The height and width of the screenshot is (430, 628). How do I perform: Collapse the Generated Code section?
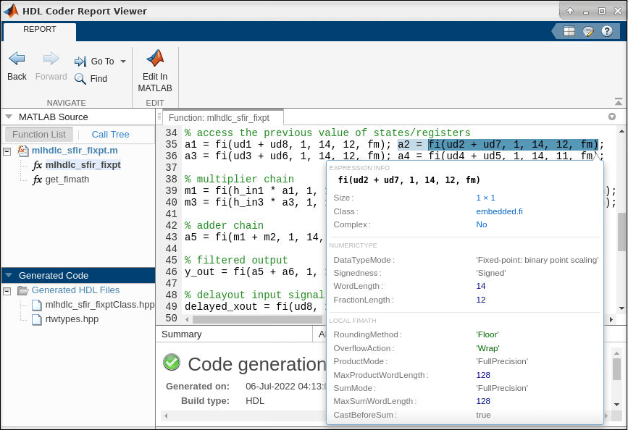pyautogui.click(x=9, y=276)
